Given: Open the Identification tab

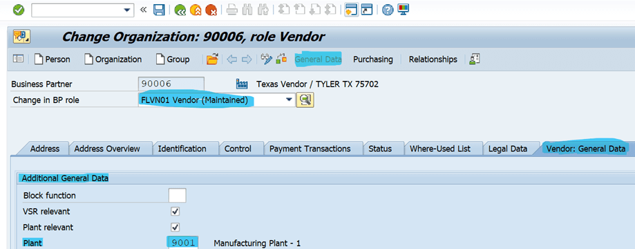Looking at the screenshot, I should pyautogui.click(x=182, y=149).
